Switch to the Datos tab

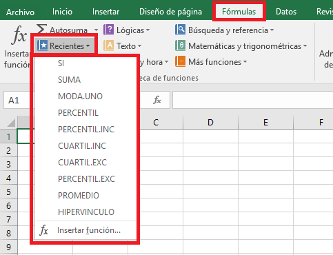[x=286, y=12]
